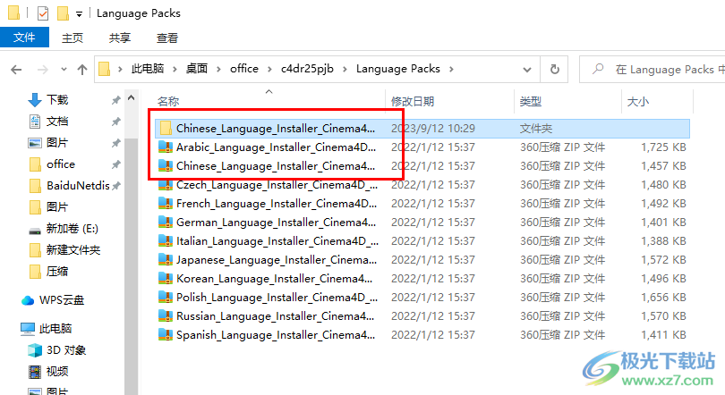The image size is (725, 395).
Task: Select the French_Language_Installer ZIP file
Action: click(x=422, y=204)
